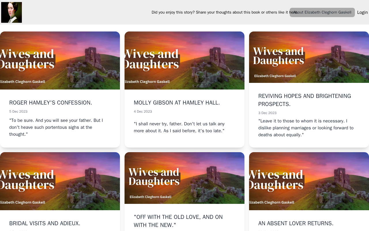Viewport: 369px width, 231px height.
Task: Click the 5 Dec 2023 date
Action: click(x=18, y=111)
